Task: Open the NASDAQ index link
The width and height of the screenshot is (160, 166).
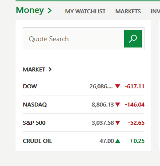Action: click(x=35, y=105)
